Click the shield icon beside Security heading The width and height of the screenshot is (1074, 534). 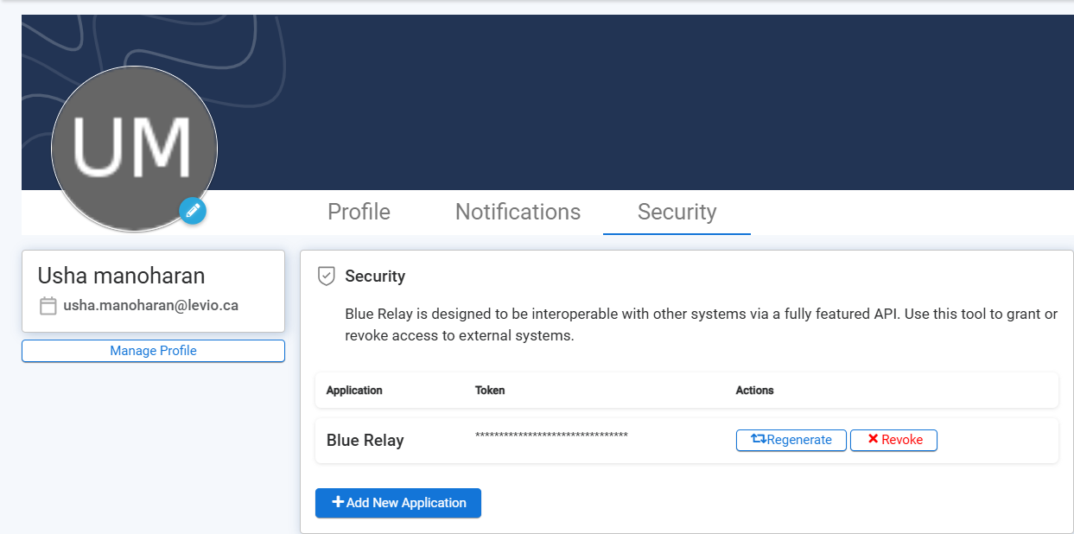coord(327,277)
